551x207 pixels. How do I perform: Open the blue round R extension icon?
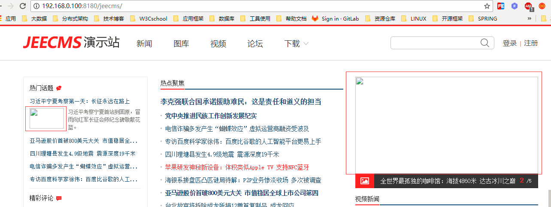coord(515,6)
